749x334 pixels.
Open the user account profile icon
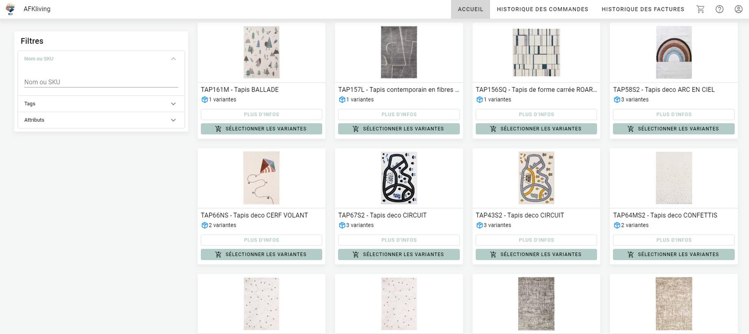tap(738, 9)
